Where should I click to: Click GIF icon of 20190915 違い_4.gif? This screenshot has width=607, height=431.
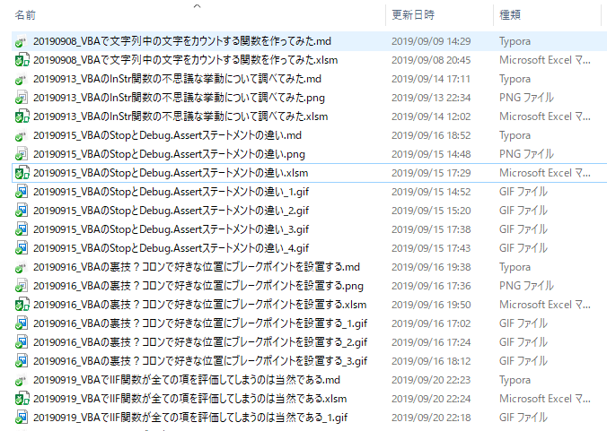[22, 248]
